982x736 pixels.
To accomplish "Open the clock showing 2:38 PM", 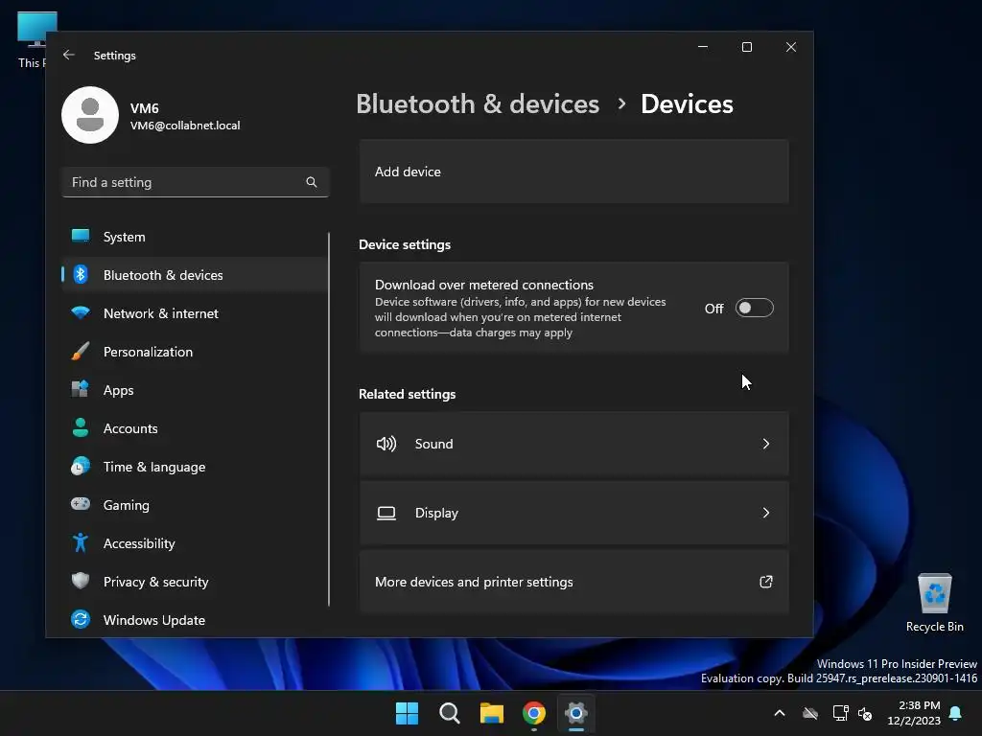I will click(914, 713).
